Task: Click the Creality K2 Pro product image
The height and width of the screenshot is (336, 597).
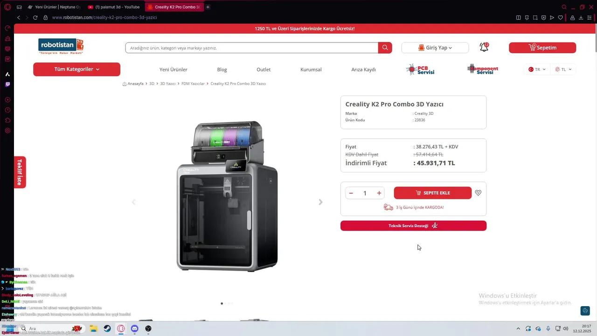Action: 227,196
